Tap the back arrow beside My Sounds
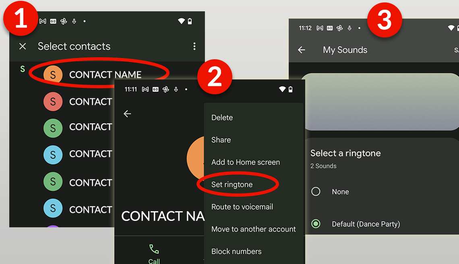The width and height of the screenshot is (459, 264). 302,50
